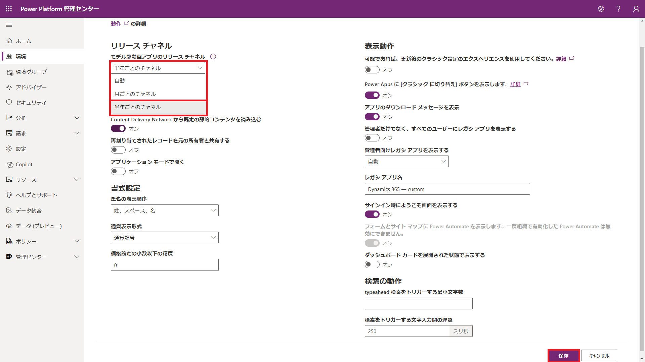The width and height of the screenshot is (645, 362).
Task: Click the 保存 button
Action: 564,356
